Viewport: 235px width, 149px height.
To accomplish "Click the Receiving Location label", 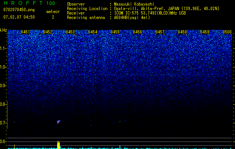I will click(87, 9).
